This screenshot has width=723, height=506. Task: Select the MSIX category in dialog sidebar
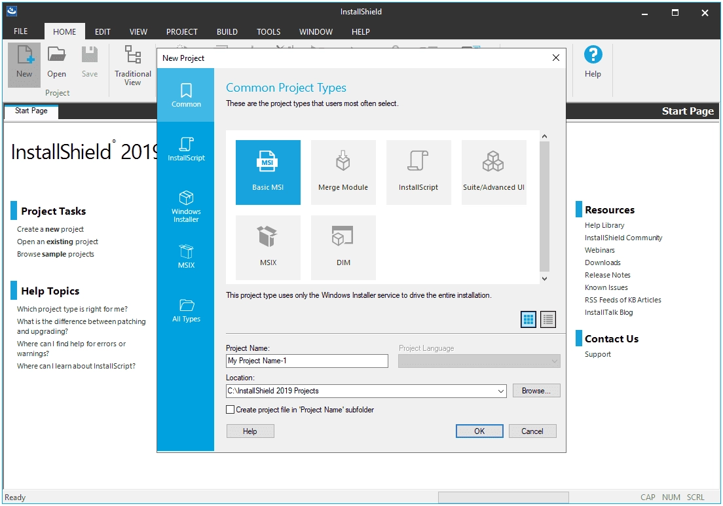(186, 256)
